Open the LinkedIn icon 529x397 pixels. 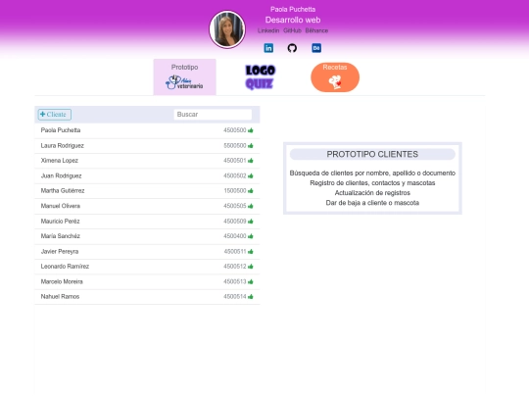(268, 48)
